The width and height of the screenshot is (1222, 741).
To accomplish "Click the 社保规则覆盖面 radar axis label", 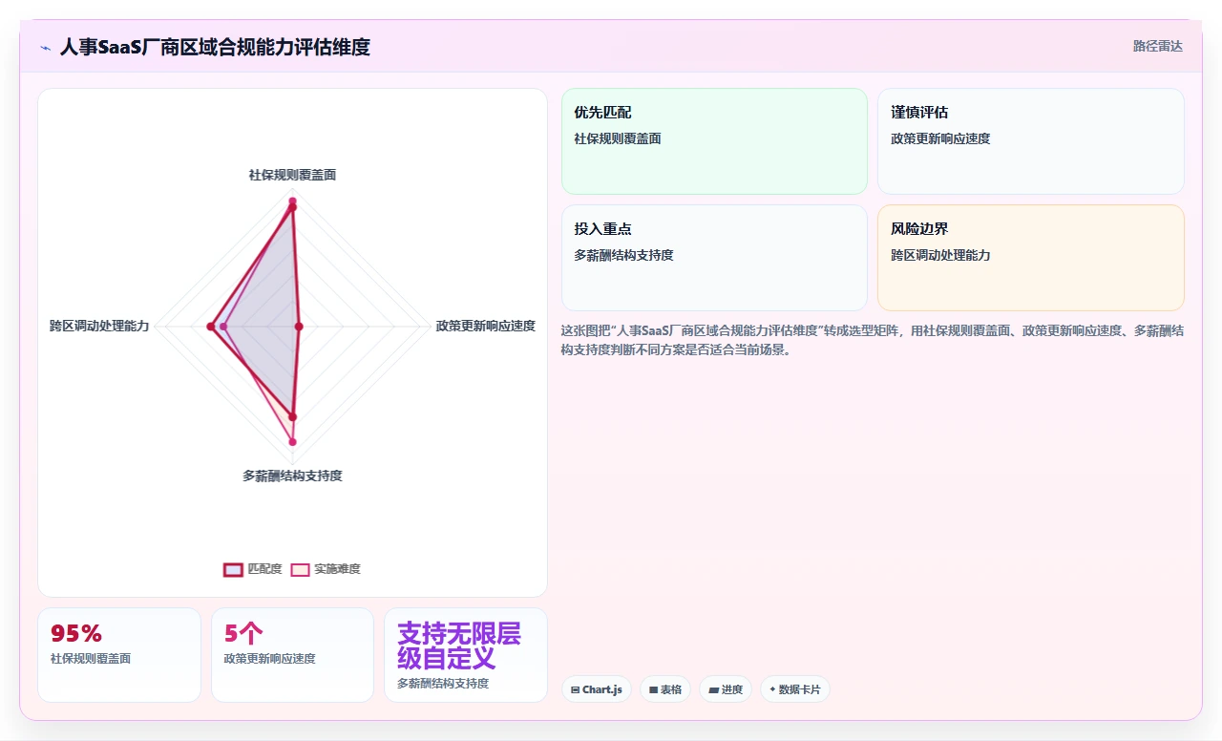I will tap(292, 176).
